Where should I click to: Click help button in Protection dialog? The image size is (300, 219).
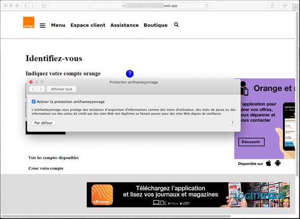point(232,123)
